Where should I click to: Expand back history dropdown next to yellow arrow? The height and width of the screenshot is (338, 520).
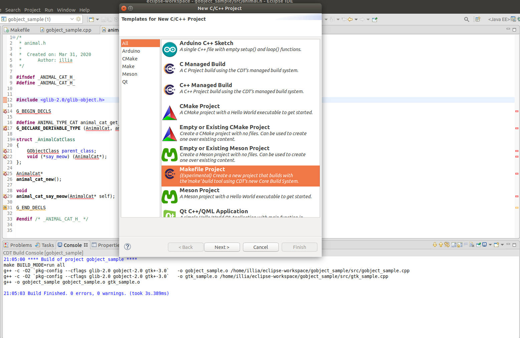[x=356, y=19]
